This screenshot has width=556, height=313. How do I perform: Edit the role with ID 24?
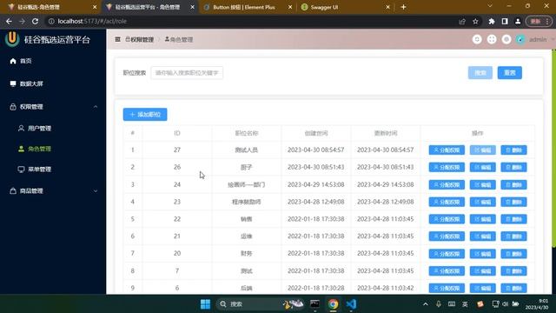(483, 184)
